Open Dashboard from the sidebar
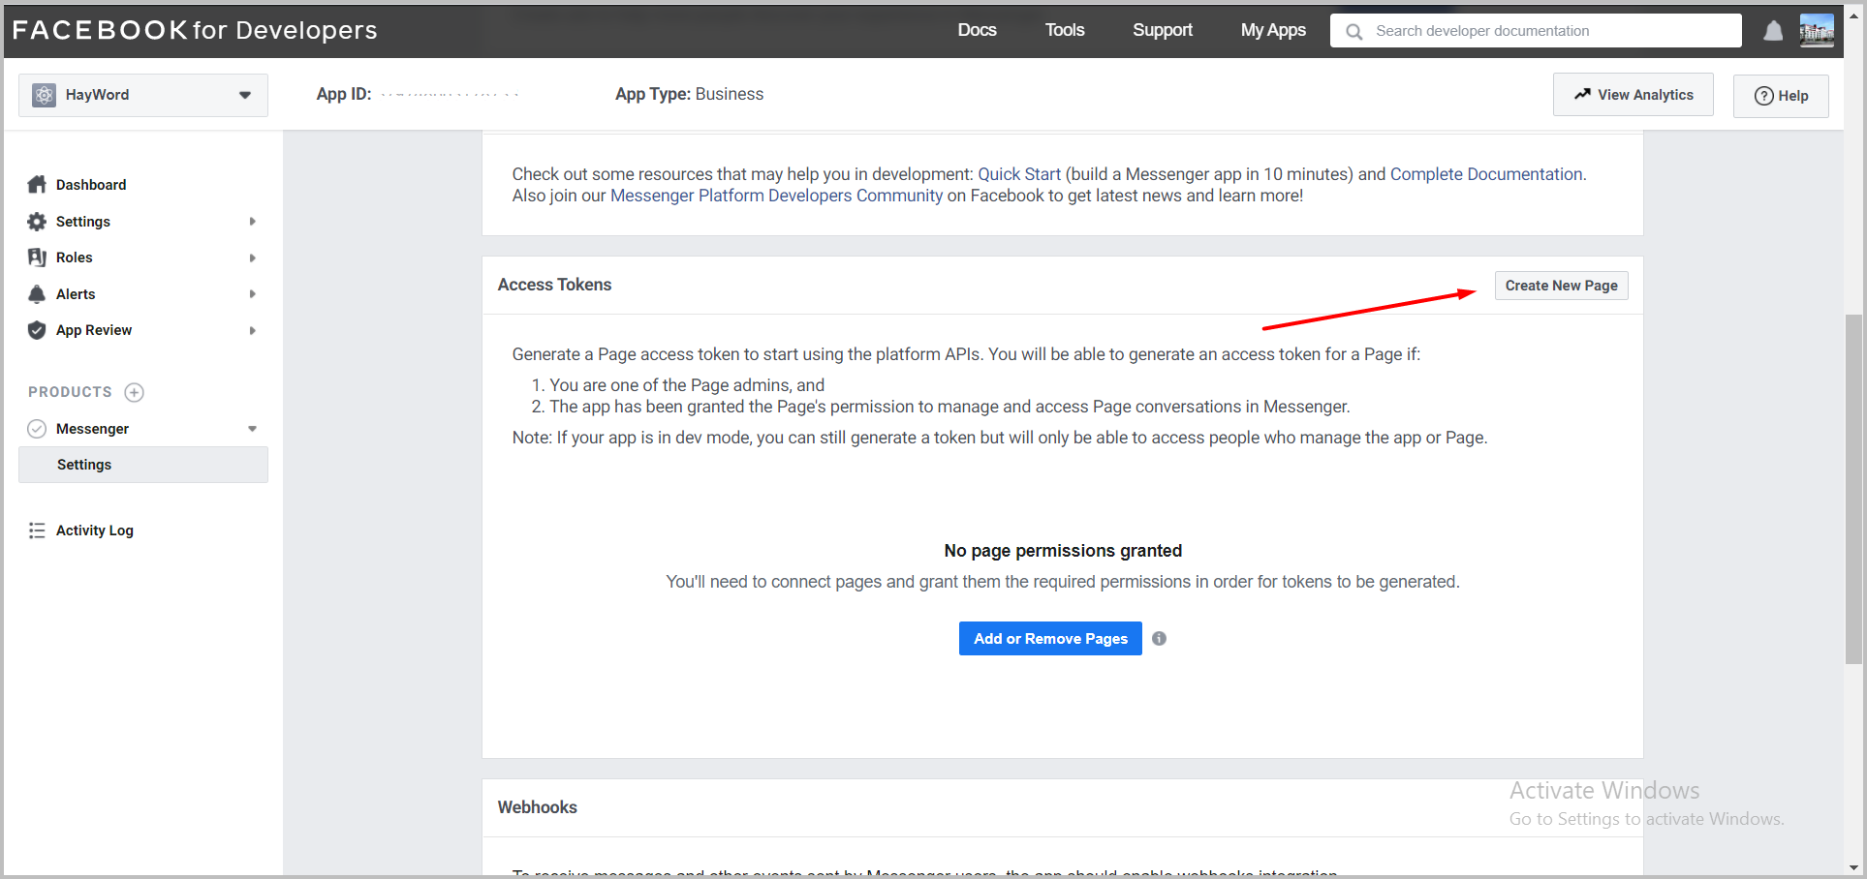The width and height of the screenshot is (1867, 879). (91, 185)
